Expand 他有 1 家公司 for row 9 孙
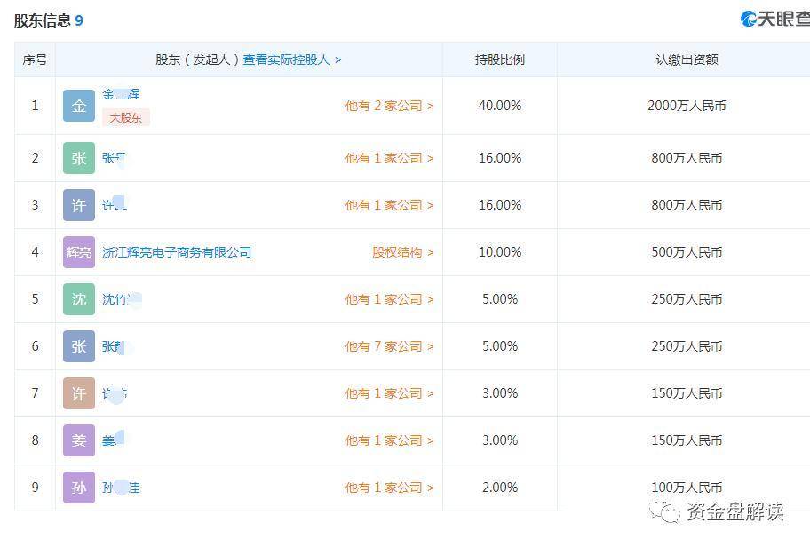The width and height of the screenshot is (810, 547). (390, 488)
